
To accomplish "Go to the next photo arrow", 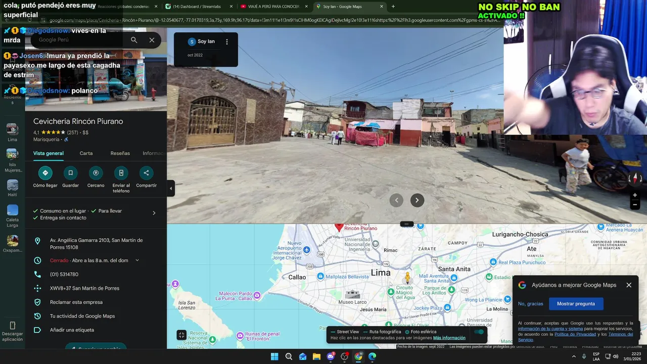I will click(417, 200).
